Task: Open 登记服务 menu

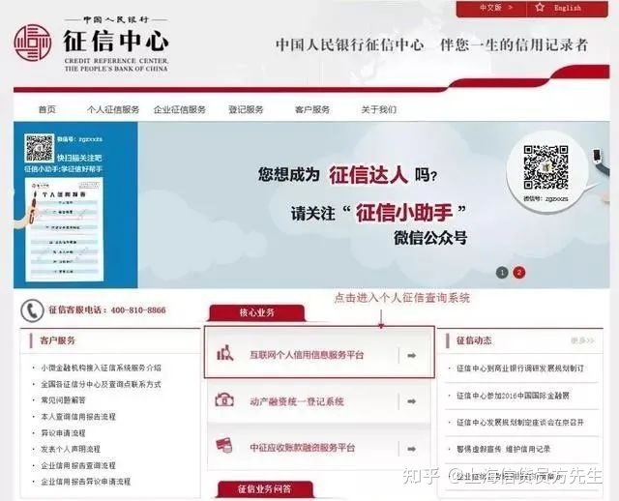Action: click(x=246, y=109)
